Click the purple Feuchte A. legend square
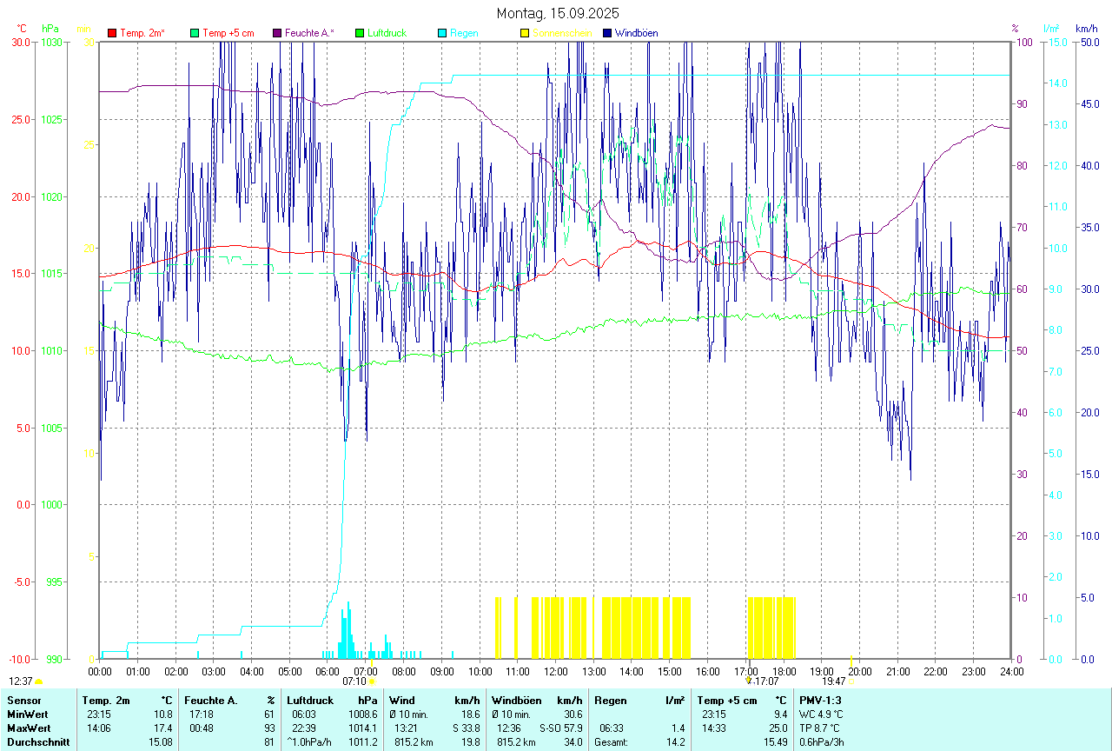The image size is (1112, 751). [277, 33]
